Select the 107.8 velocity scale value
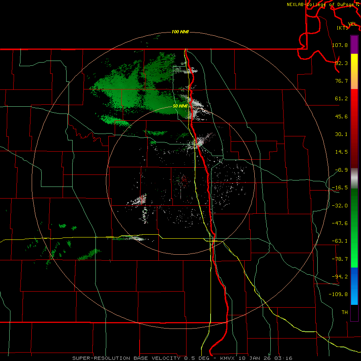 340,45
